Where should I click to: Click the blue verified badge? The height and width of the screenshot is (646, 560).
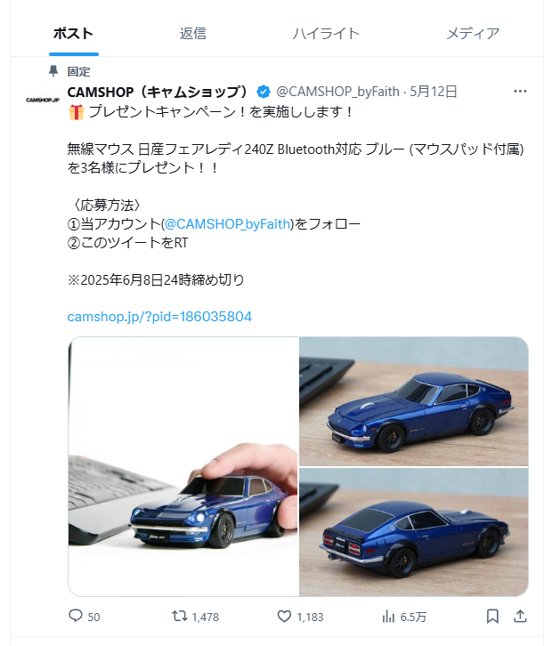point(264,92)
